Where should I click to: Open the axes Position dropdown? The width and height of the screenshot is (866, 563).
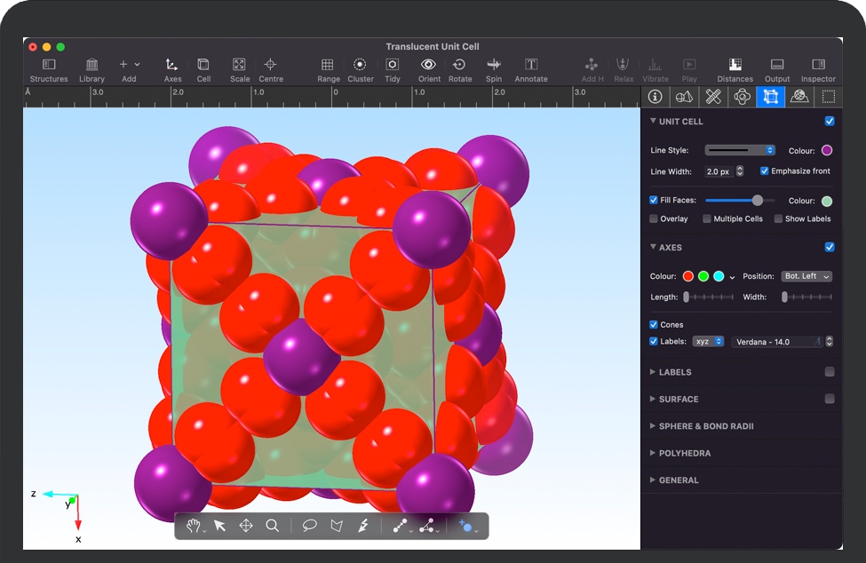(x=806, y=276)
